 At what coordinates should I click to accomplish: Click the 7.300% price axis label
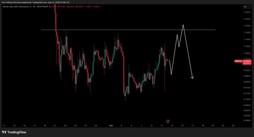(247, 19)
